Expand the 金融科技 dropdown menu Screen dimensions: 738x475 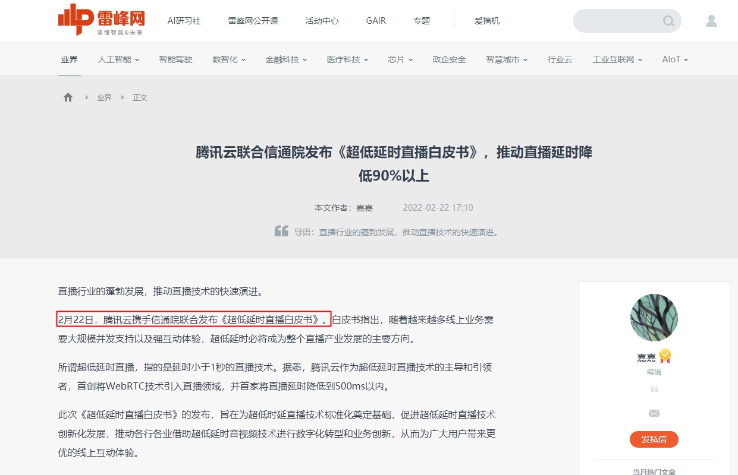tap(286, 59)
